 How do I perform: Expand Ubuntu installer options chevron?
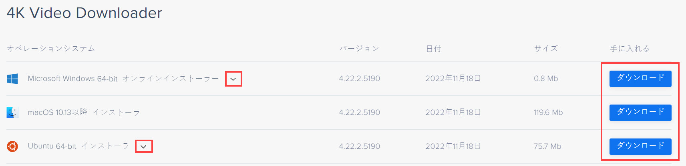click(143, 146)
